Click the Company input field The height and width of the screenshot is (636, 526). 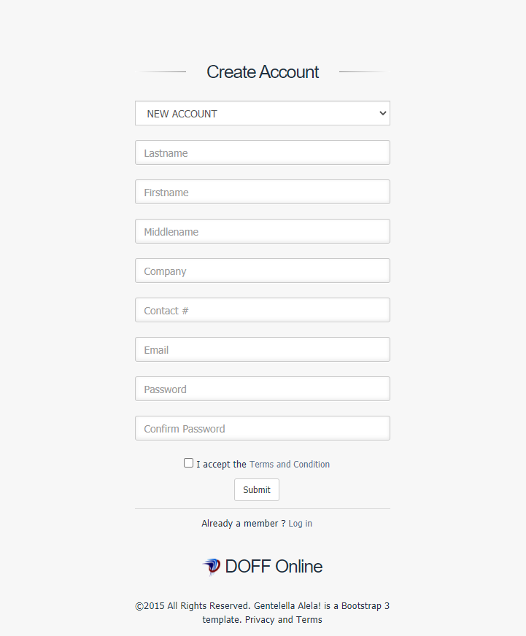pyautogui.click(x=262, y=271)
